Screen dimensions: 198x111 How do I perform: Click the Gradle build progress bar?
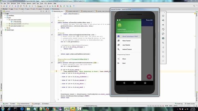point(155,106)
